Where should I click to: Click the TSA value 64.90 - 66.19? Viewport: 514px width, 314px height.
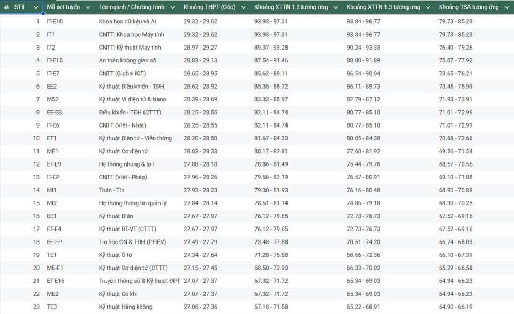(456, 307)
